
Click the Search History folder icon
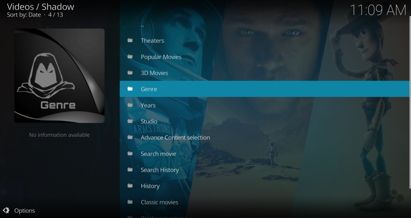[x=130, y=170]
